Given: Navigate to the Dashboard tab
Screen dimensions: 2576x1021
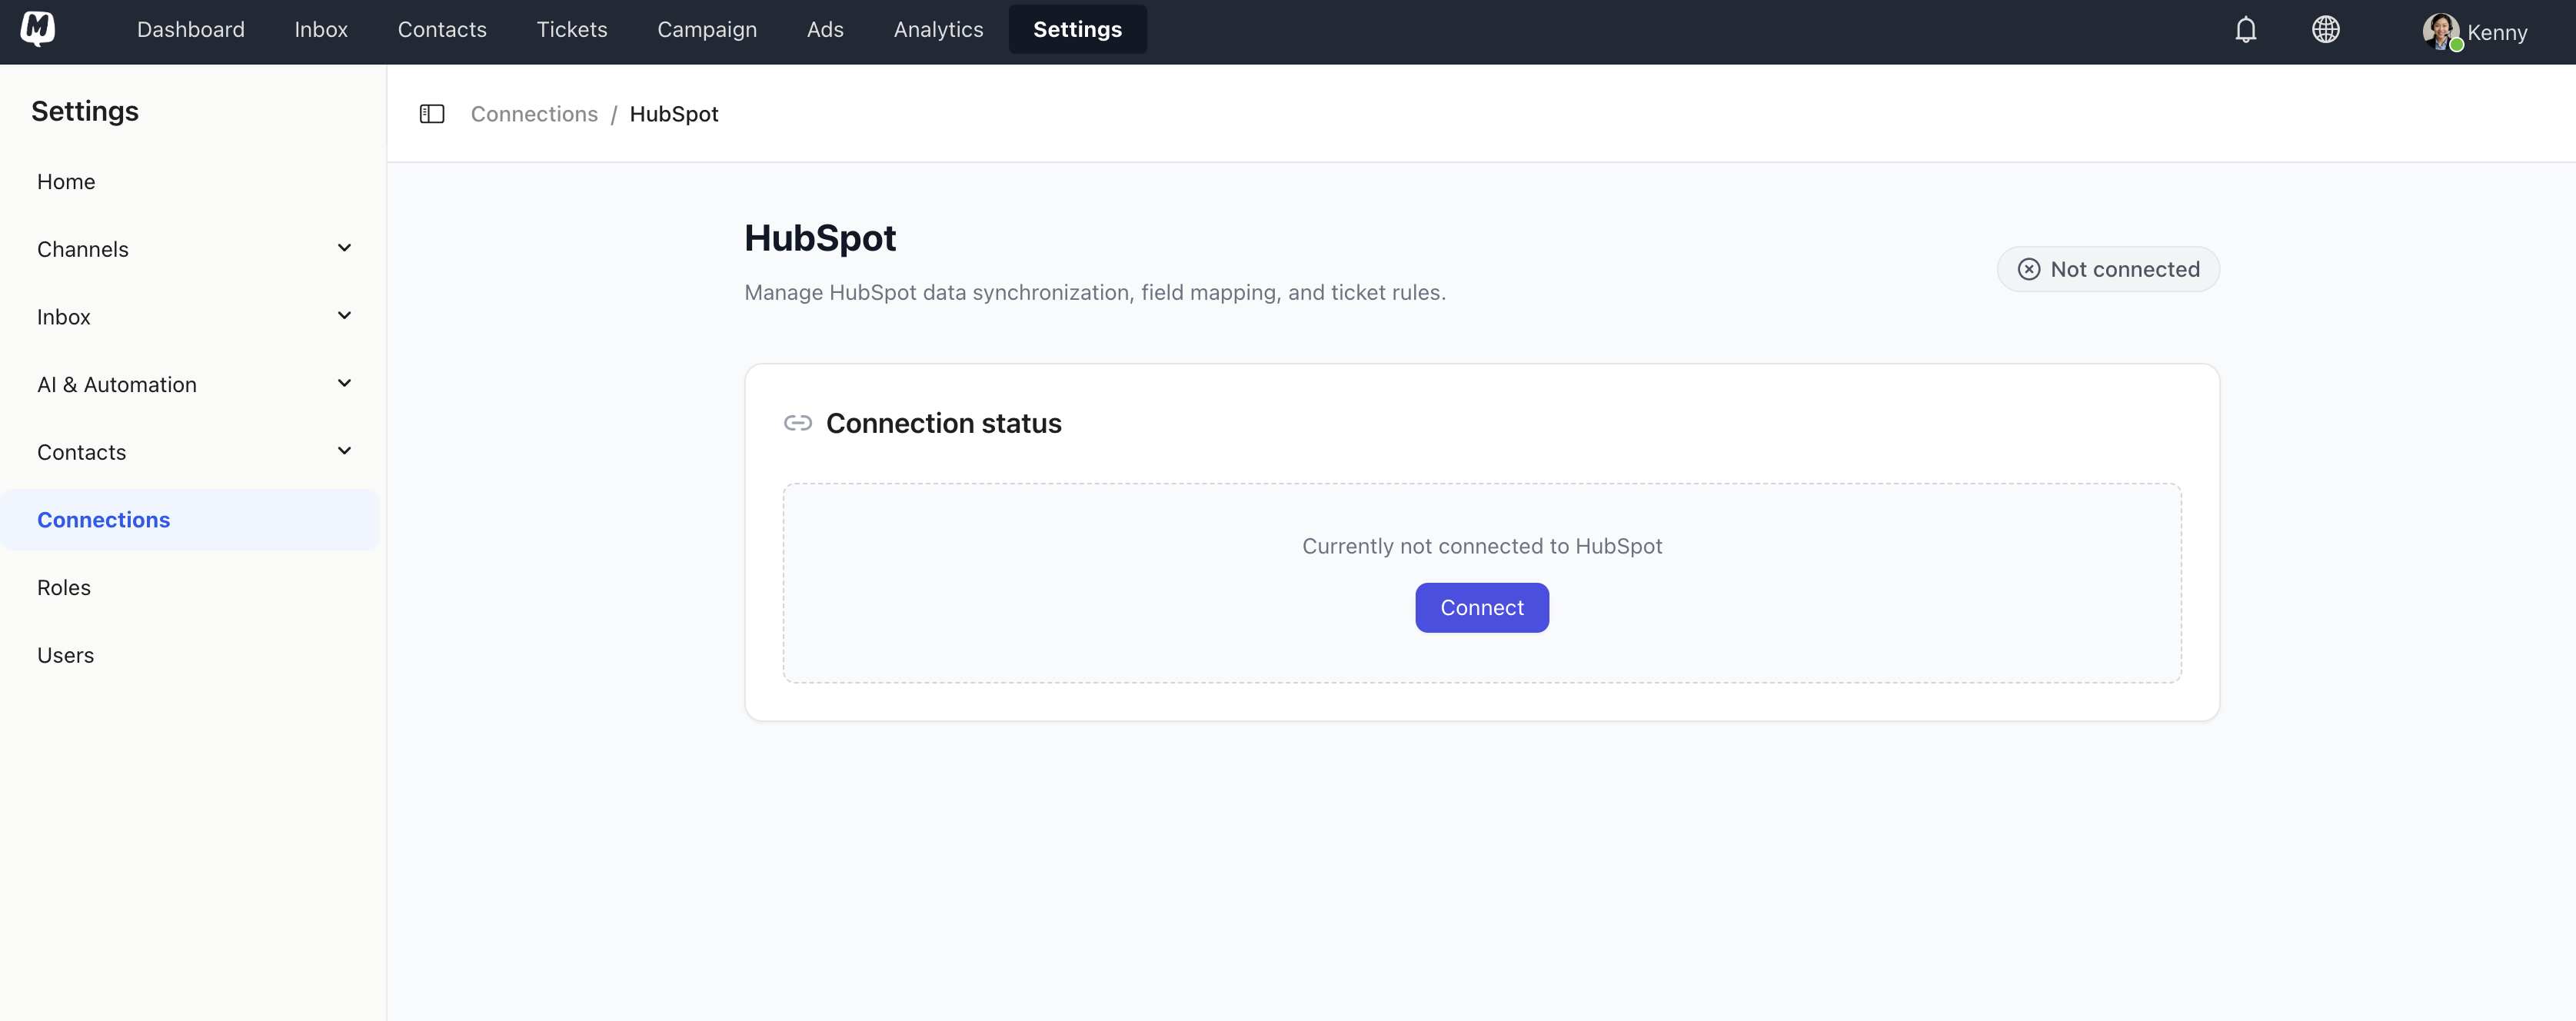Looking at the screenshot, I should pyautogui.click(x=190, y=29).
